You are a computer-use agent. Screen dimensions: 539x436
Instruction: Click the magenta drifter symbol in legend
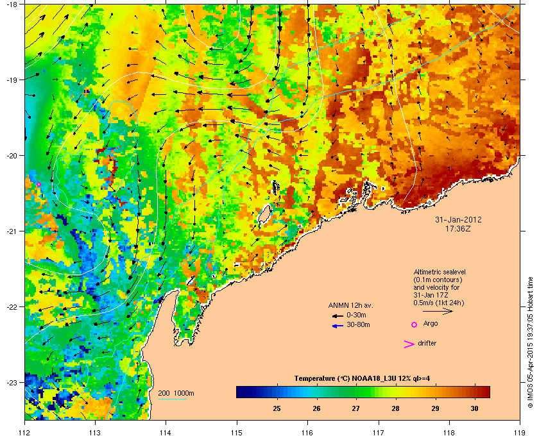click(409, 344)
